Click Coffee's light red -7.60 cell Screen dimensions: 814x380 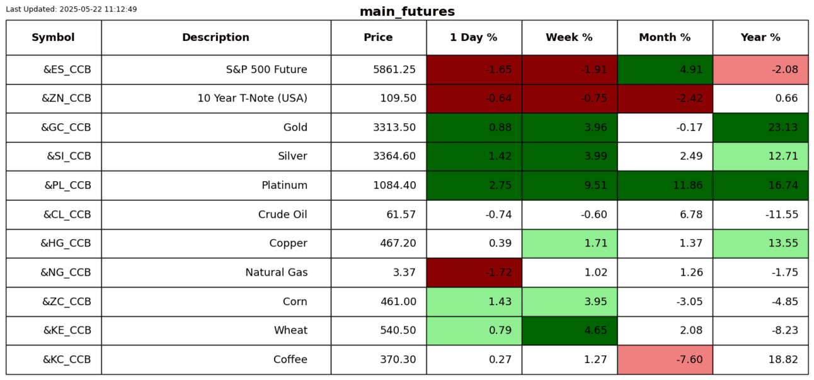click(x=665, y=360)
